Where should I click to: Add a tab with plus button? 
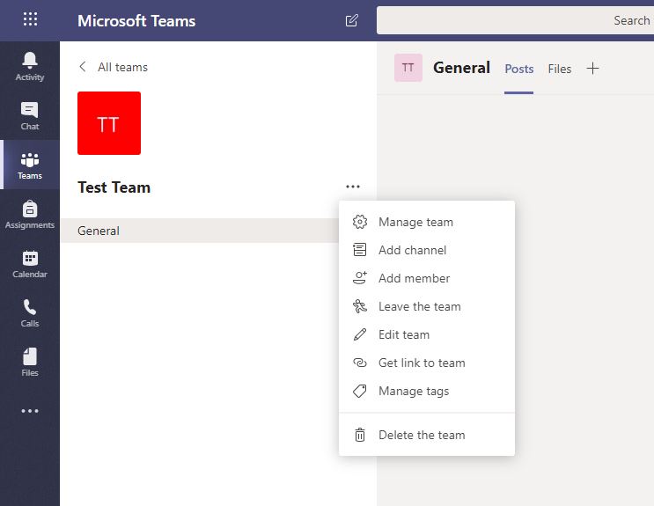pyautogui.click(x=592, y=69)
